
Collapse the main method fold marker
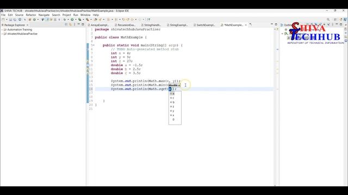click(94, 45)
